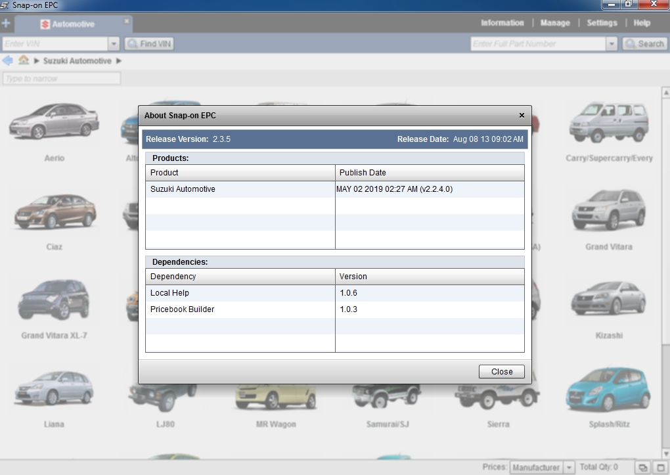Click the single square icon in status bar

pyautogui.click(x=661, y=467)
